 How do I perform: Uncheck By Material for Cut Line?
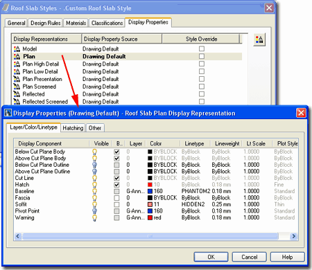tap(117, 178)
